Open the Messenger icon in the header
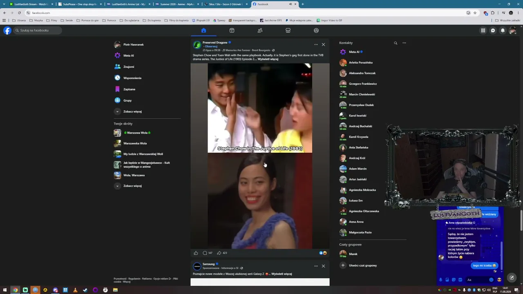The height and width of the screenshot is (294, 523). (493, 30)
